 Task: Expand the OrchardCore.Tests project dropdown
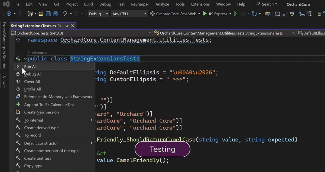(x=150, y=33)
